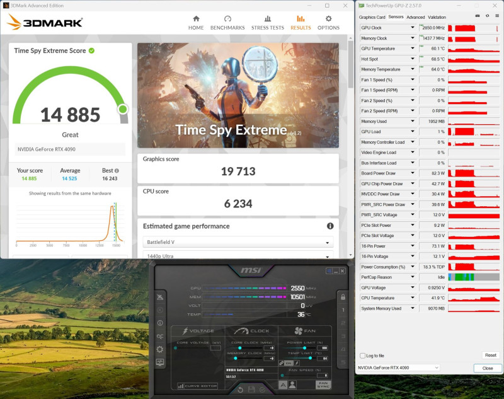Open OPTIONS gear in 3DMark

click(x=328, y=23)
